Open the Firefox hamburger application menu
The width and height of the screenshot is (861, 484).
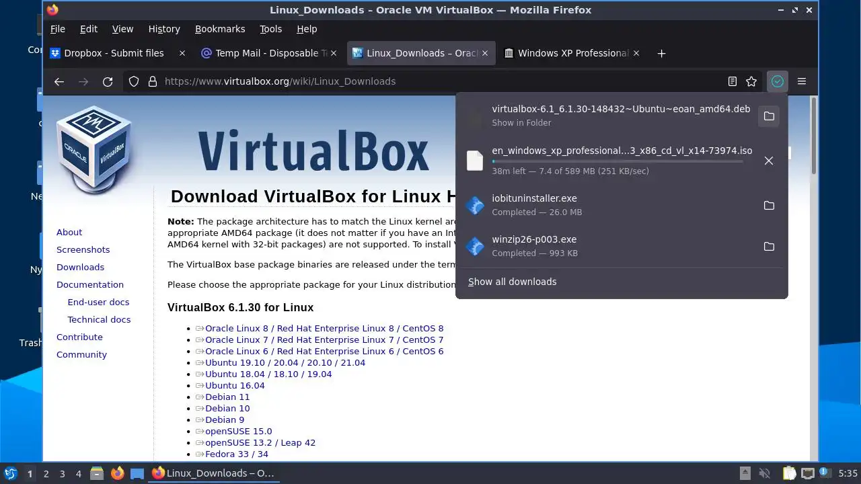click(802, 81)
